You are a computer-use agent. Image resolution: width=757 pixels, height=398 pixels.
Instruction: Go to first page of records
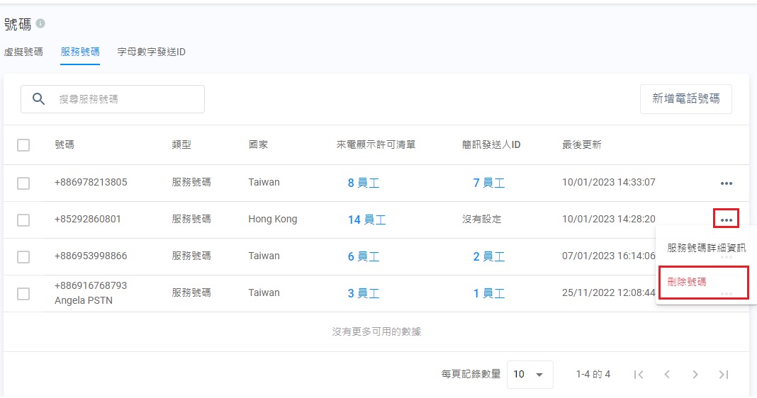[x=639, y=374]
